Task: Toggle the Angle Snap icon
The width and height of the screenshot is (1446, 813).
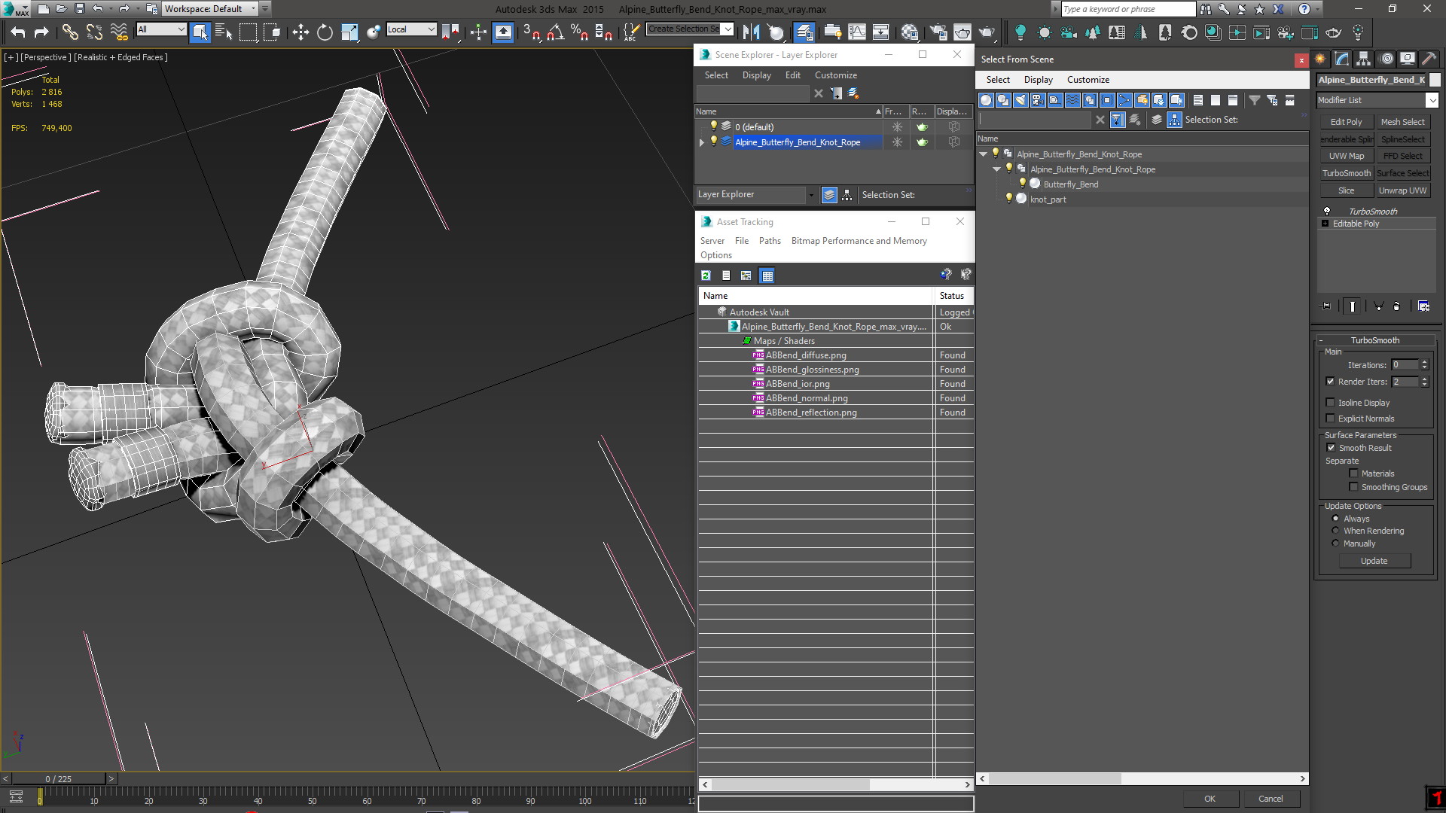Action: point(555,32)
